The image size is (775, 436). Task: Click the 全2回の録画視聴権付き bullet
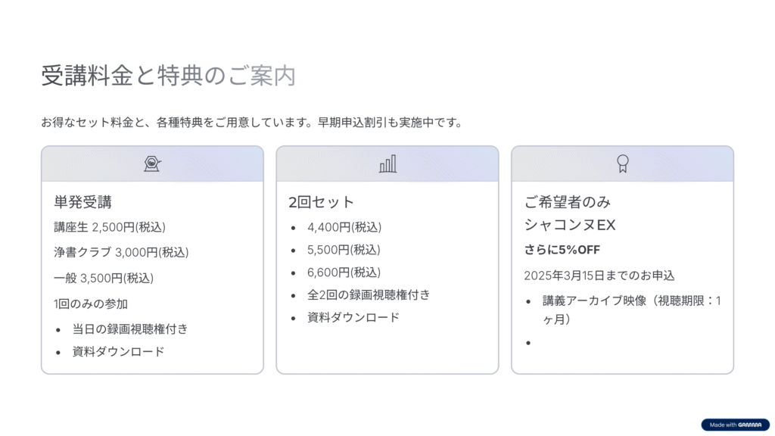coord(369,295)
